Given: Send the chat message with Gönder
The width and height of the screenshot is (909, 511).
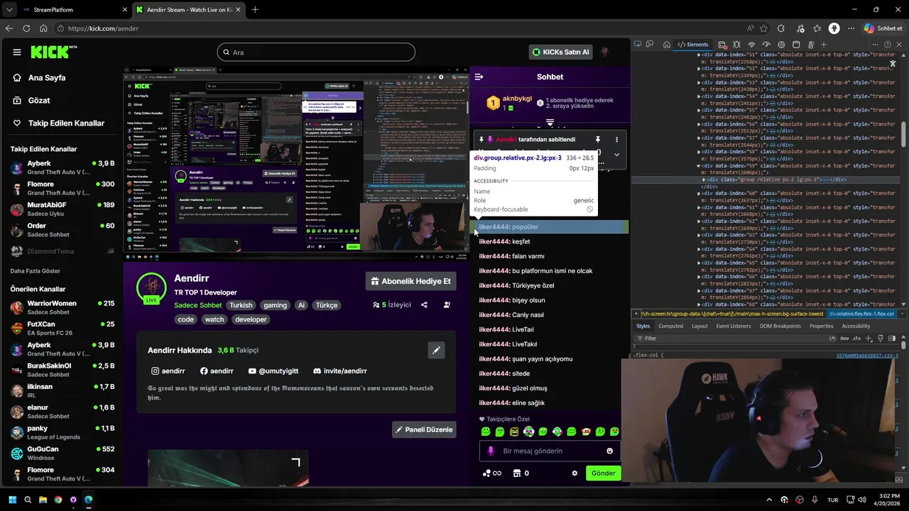Looking at the screenshot, I should (603, 473).
